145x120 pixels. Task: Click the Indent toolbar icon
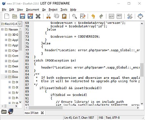click(x=119, y=16)
